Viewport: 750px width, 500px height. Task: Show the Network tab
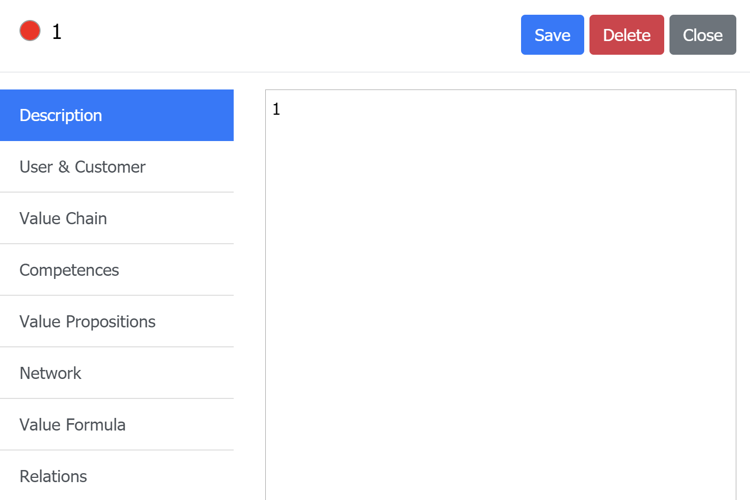click(117, 373)
